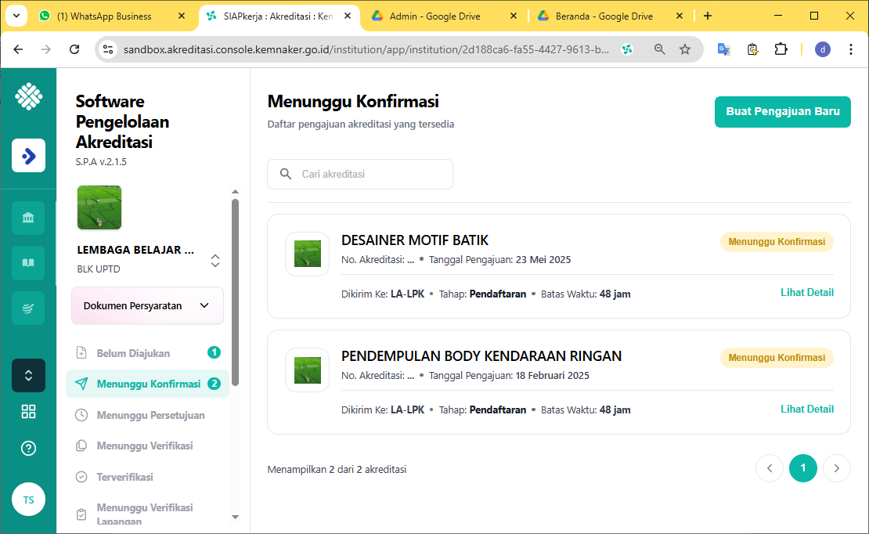The image size is (869, 534).
Task: Click the Buat Pengajuan Baru button
Action: pos(782,112)
